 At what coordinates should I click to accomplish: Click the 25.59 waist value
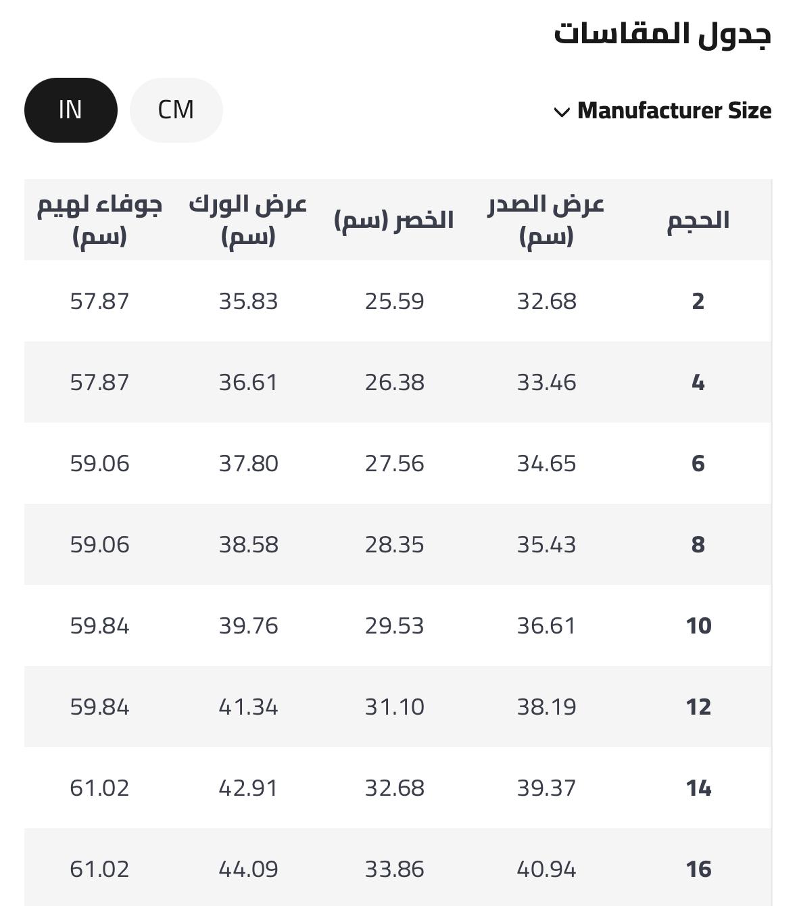[394, 302]
